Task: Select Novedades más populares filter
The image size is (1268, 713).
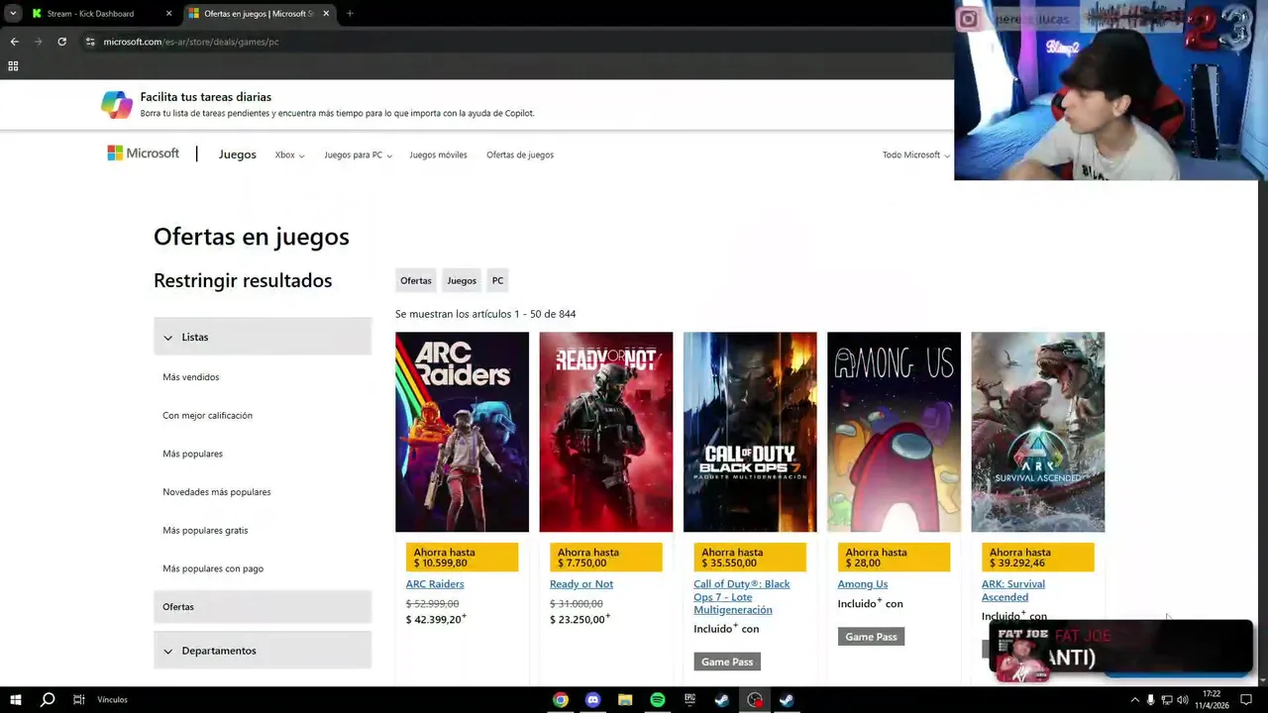Action: (217, 492)
